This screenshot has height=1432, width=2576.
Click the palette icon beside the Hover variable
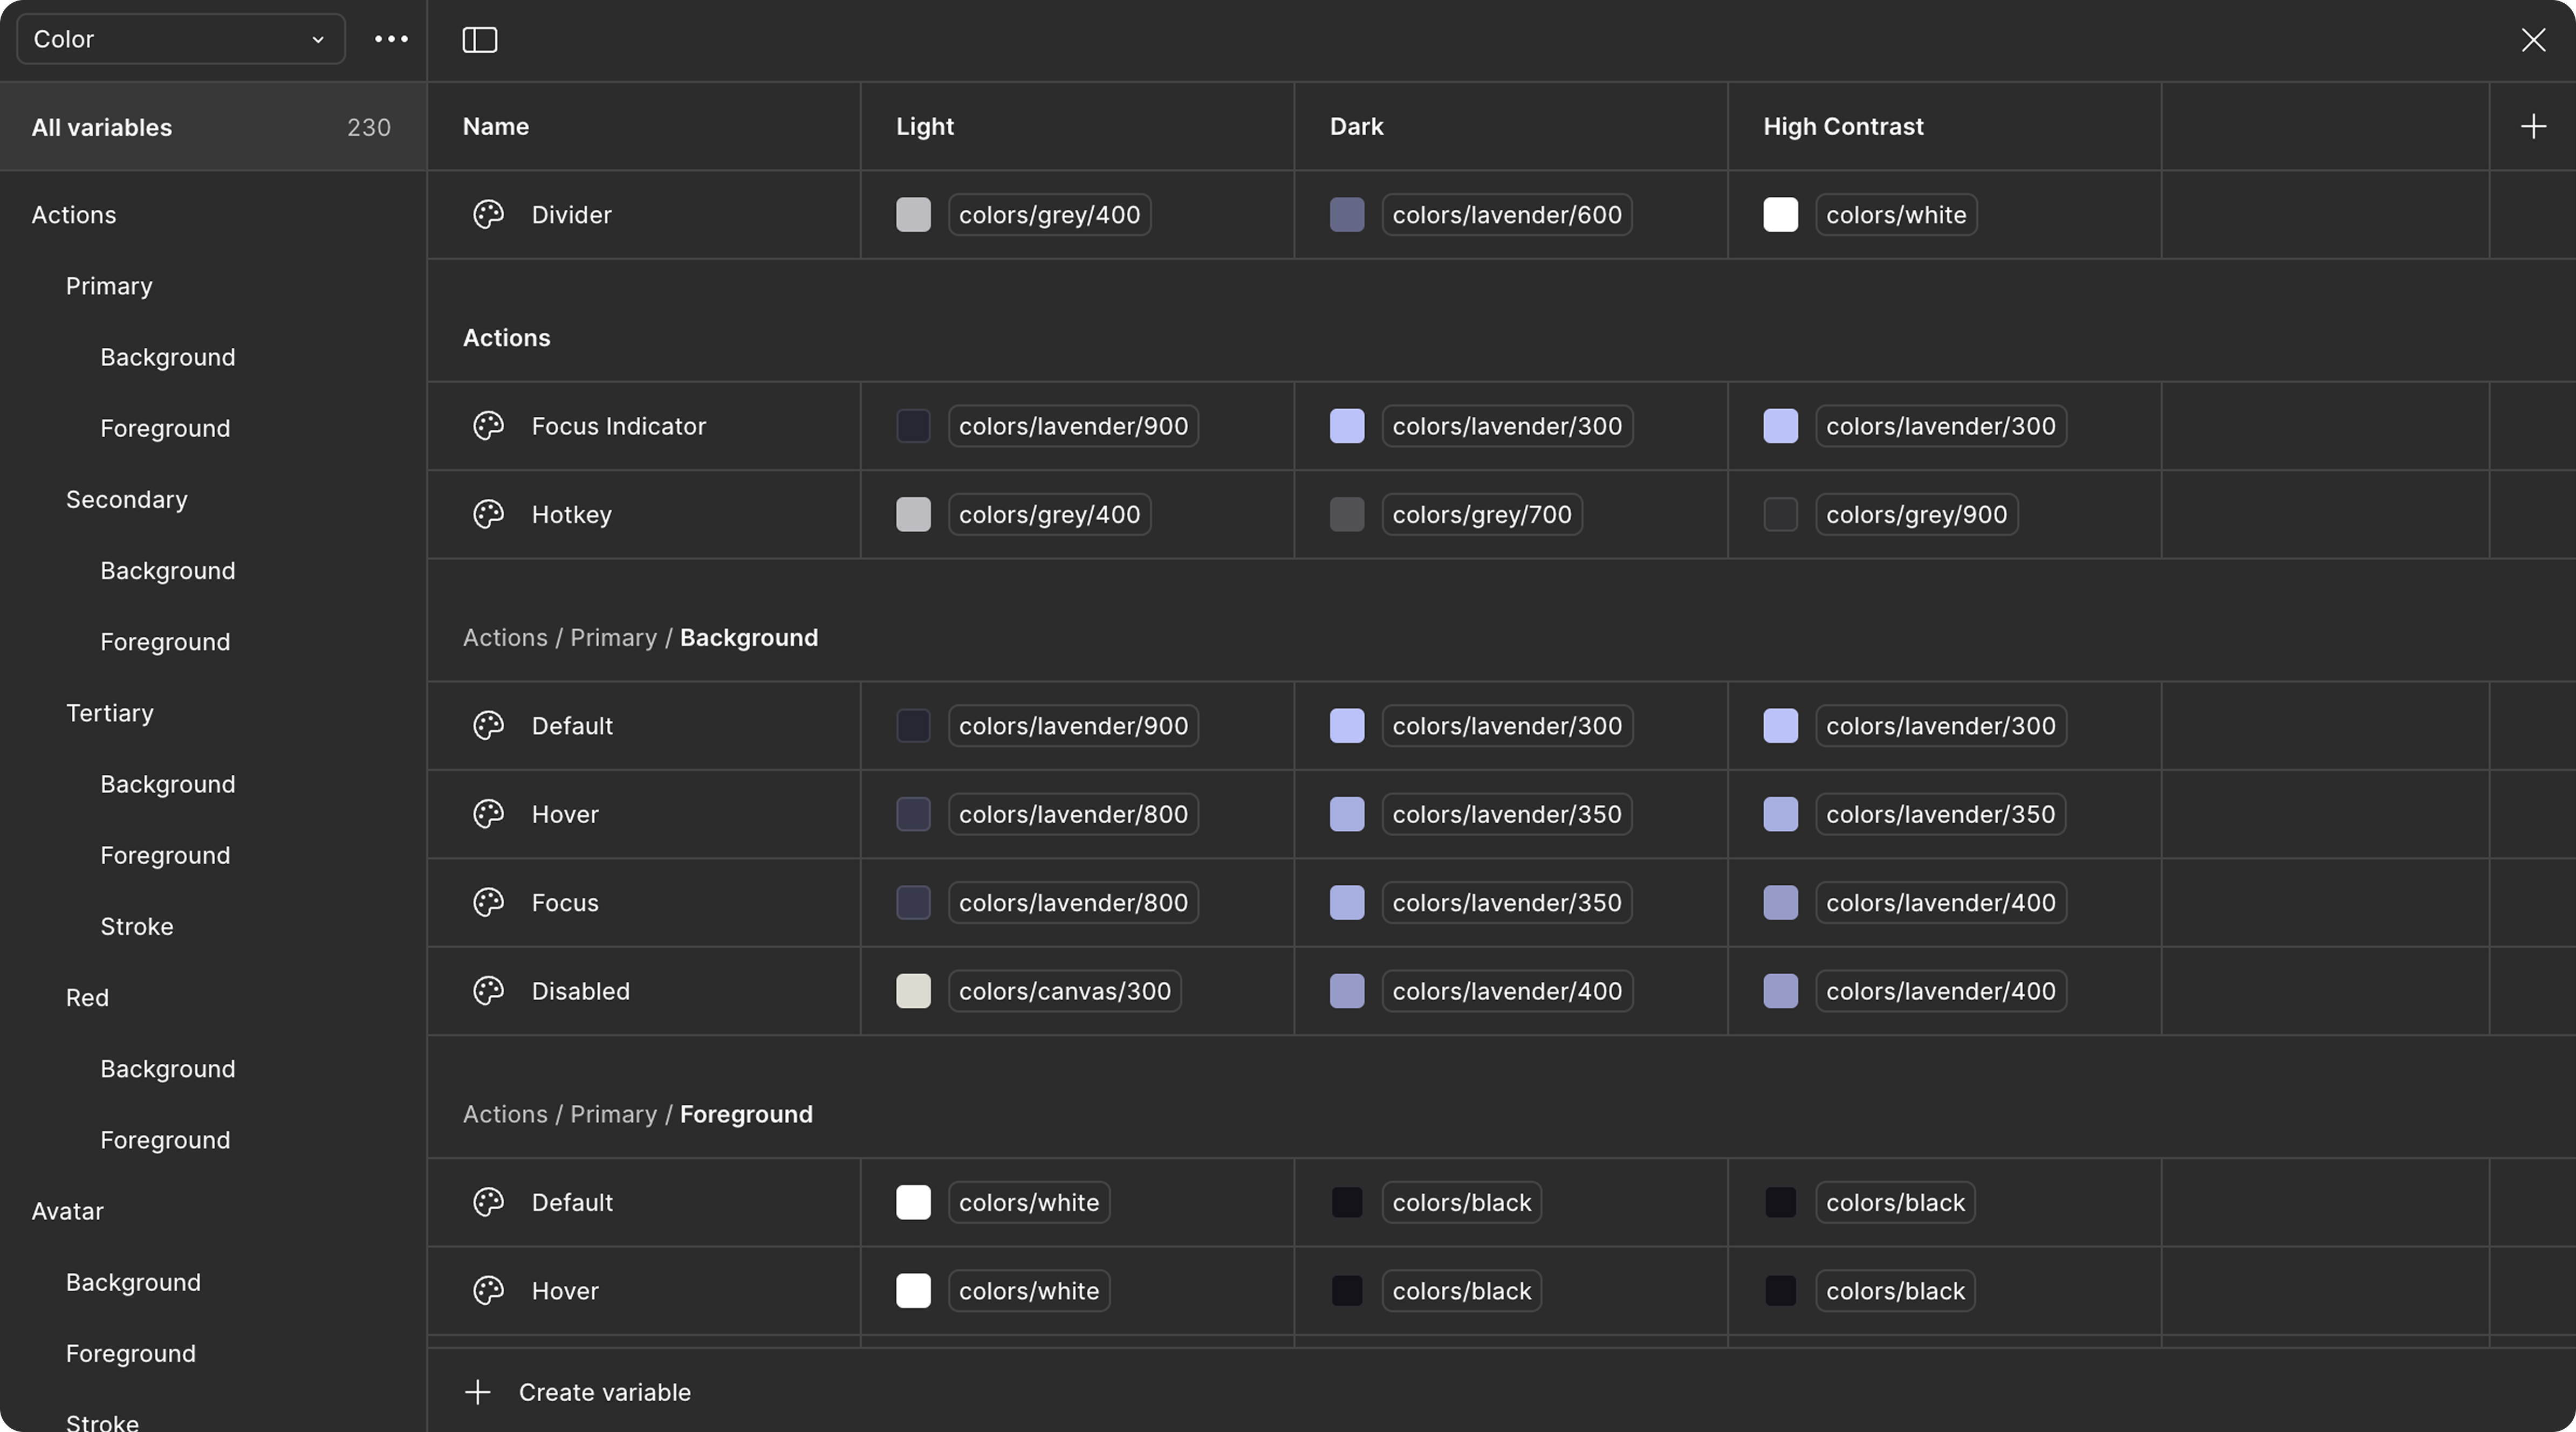[488, 814]
